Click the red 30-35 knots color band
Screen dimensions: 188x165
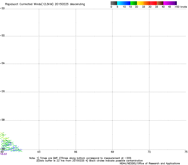click(x=153, y=3)
